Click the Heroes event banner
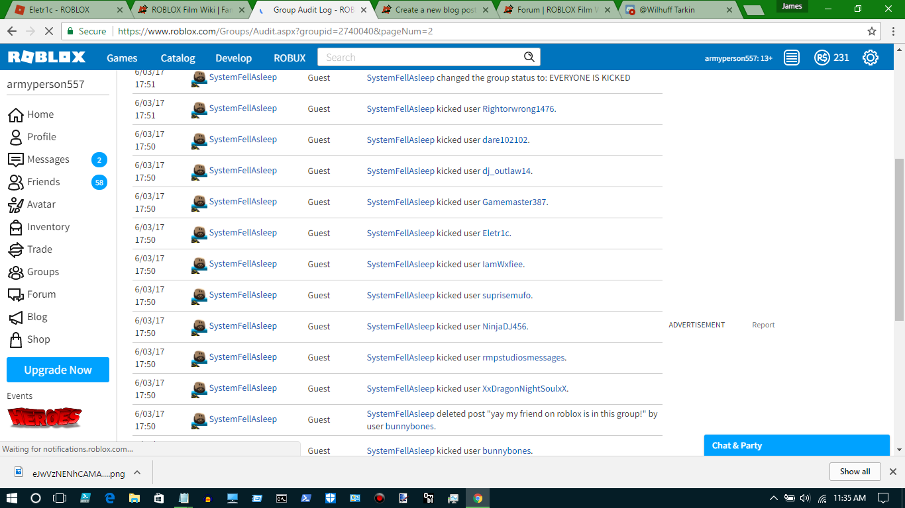 click(x=44, y=417)
